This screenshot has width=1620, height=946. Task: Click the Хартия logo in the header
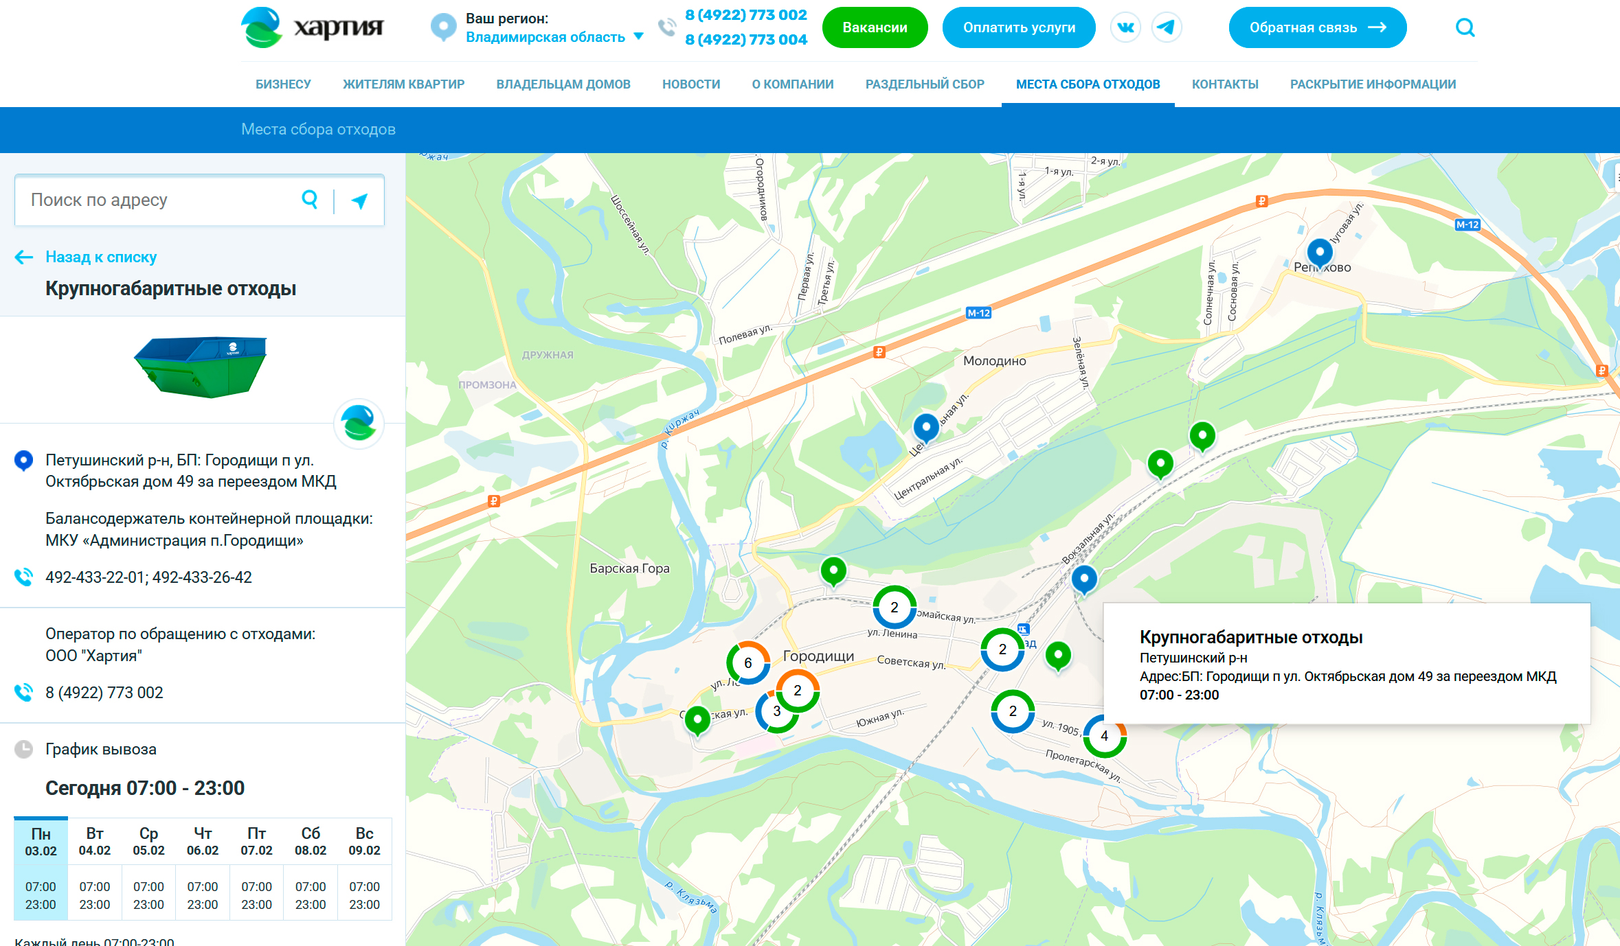pos(313,27)
